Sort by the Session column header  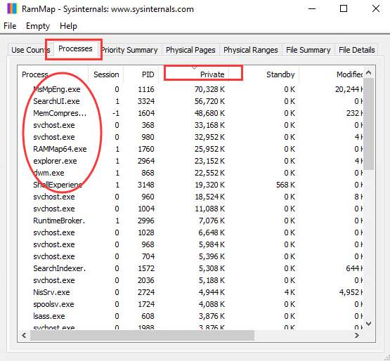[106, 74]
